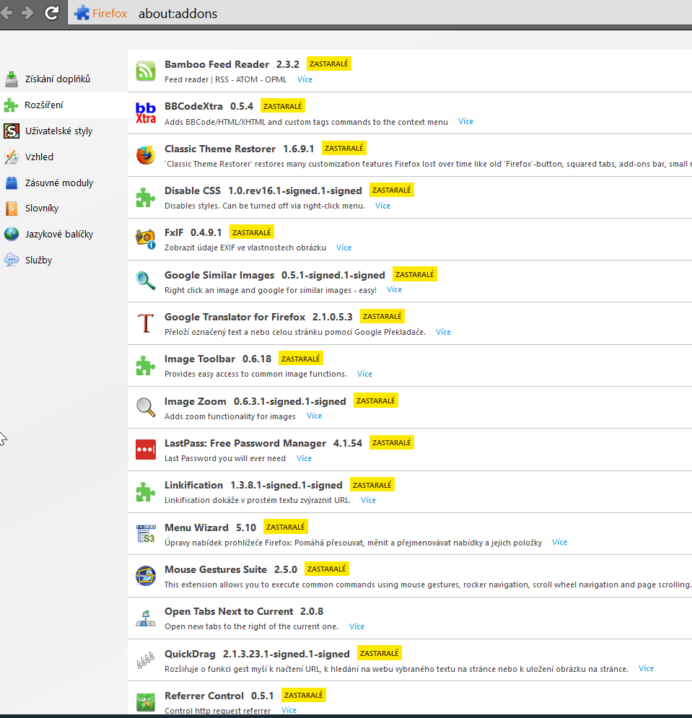Open Více link for Image Toolbar
The image size is (692, 718).
tap(364, 374)
